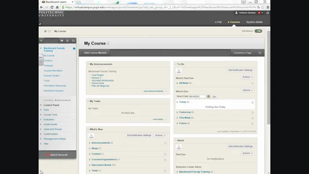Screen dimensions: 309x174
Task: Switch to e Courses tab
Action: point(234,22)
